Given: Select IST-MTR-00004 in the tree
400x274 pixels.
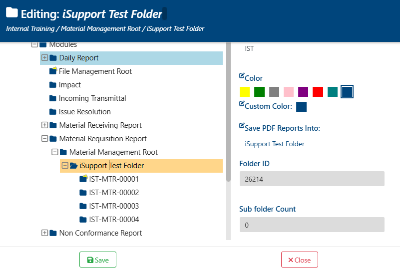Looking at the screenshot, I should tap(114, 220).
